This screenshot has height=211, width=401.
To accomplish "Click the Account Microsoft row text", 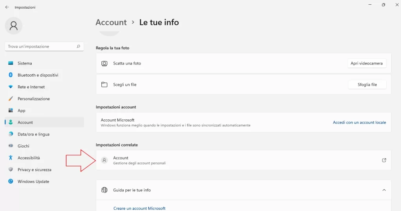I will point(117,120).
